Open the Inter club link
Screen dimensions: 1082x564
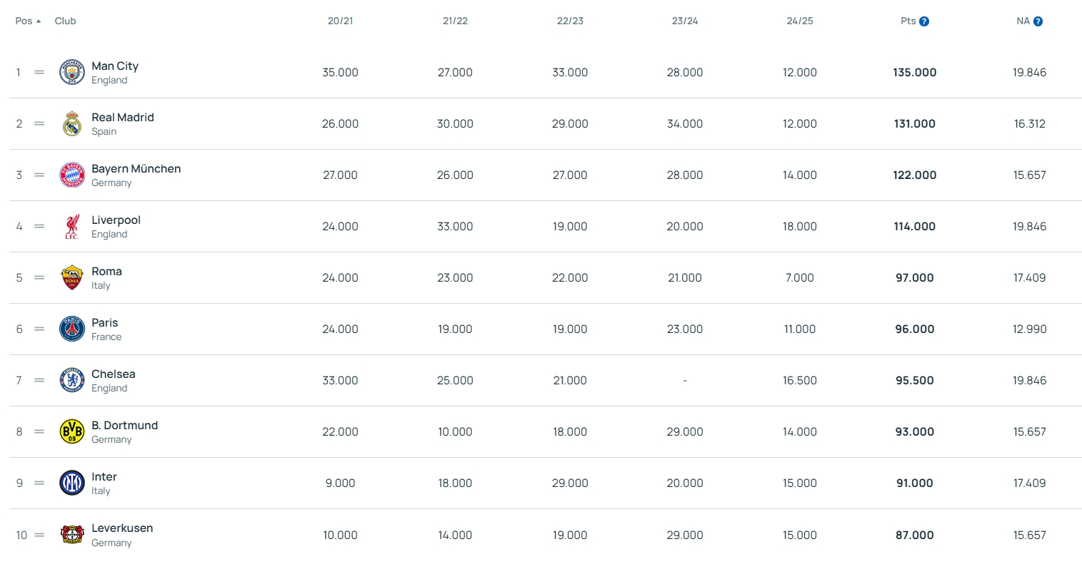(104, 477)
